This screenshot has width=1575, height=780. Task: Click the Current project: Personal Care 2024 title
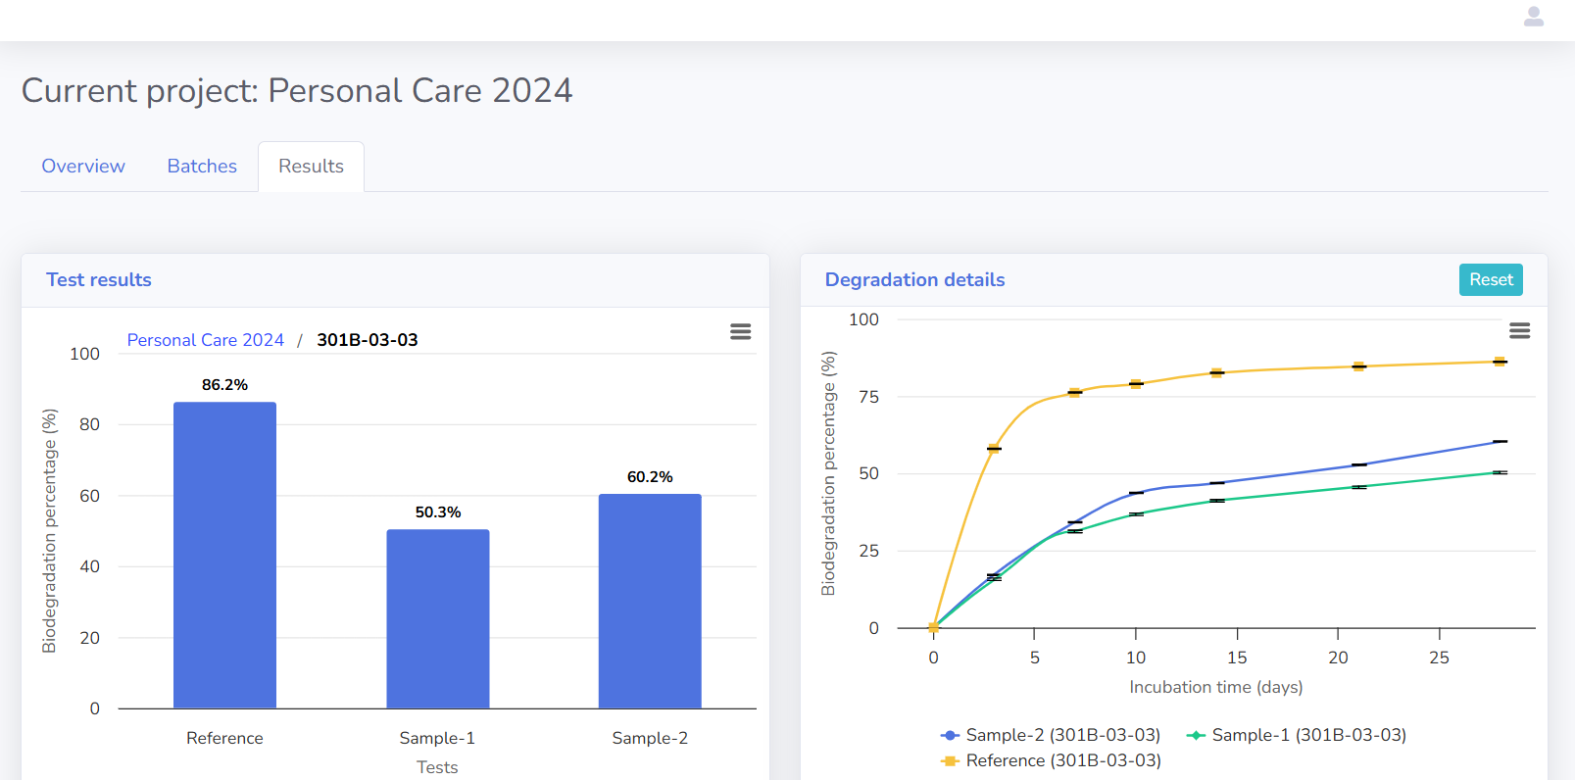click(x=297, y=91)
